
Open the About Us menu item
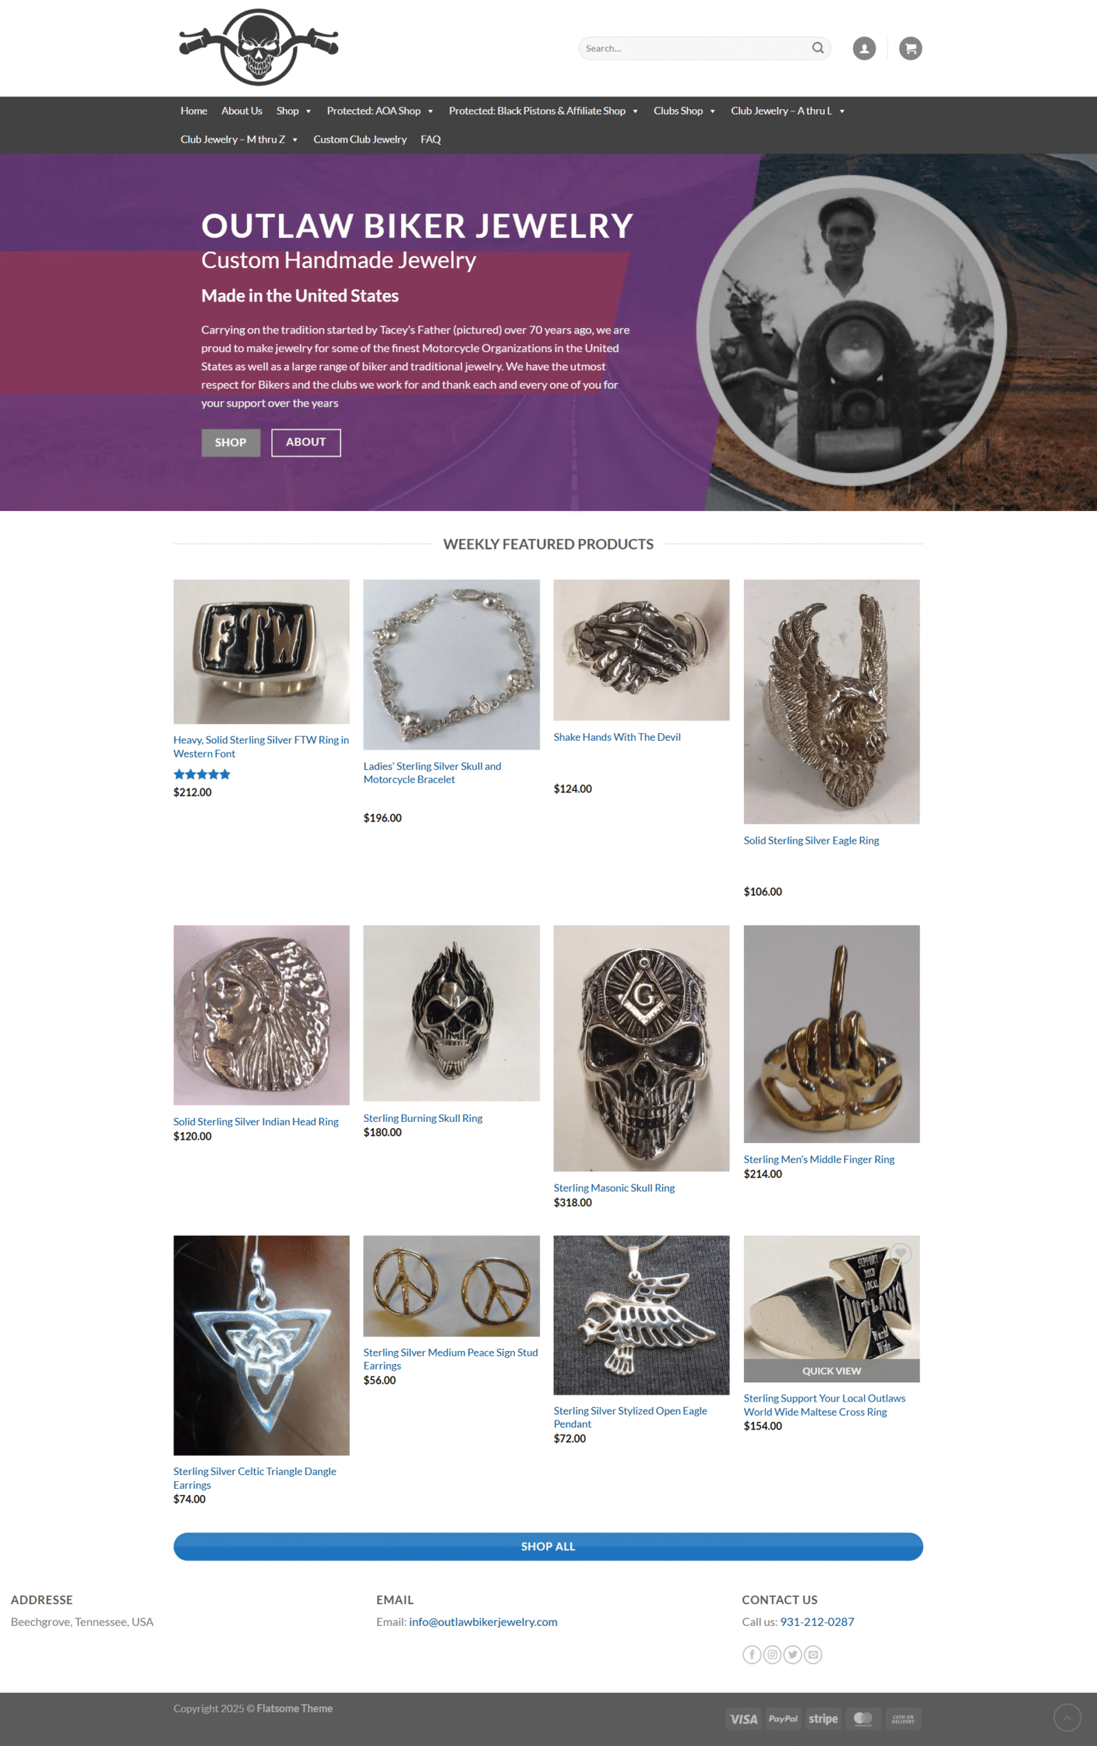pos(241,111)
